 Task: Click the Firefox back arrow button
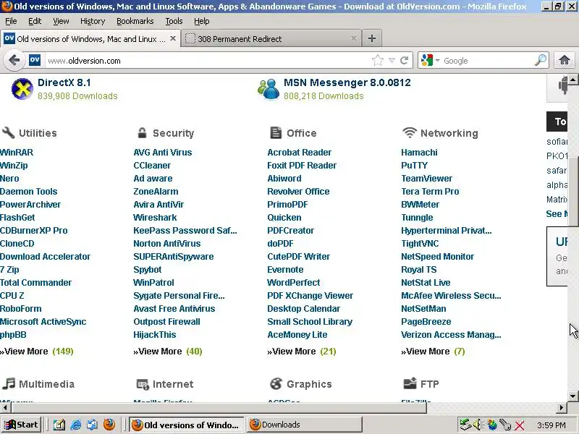(x=14, y=61)
